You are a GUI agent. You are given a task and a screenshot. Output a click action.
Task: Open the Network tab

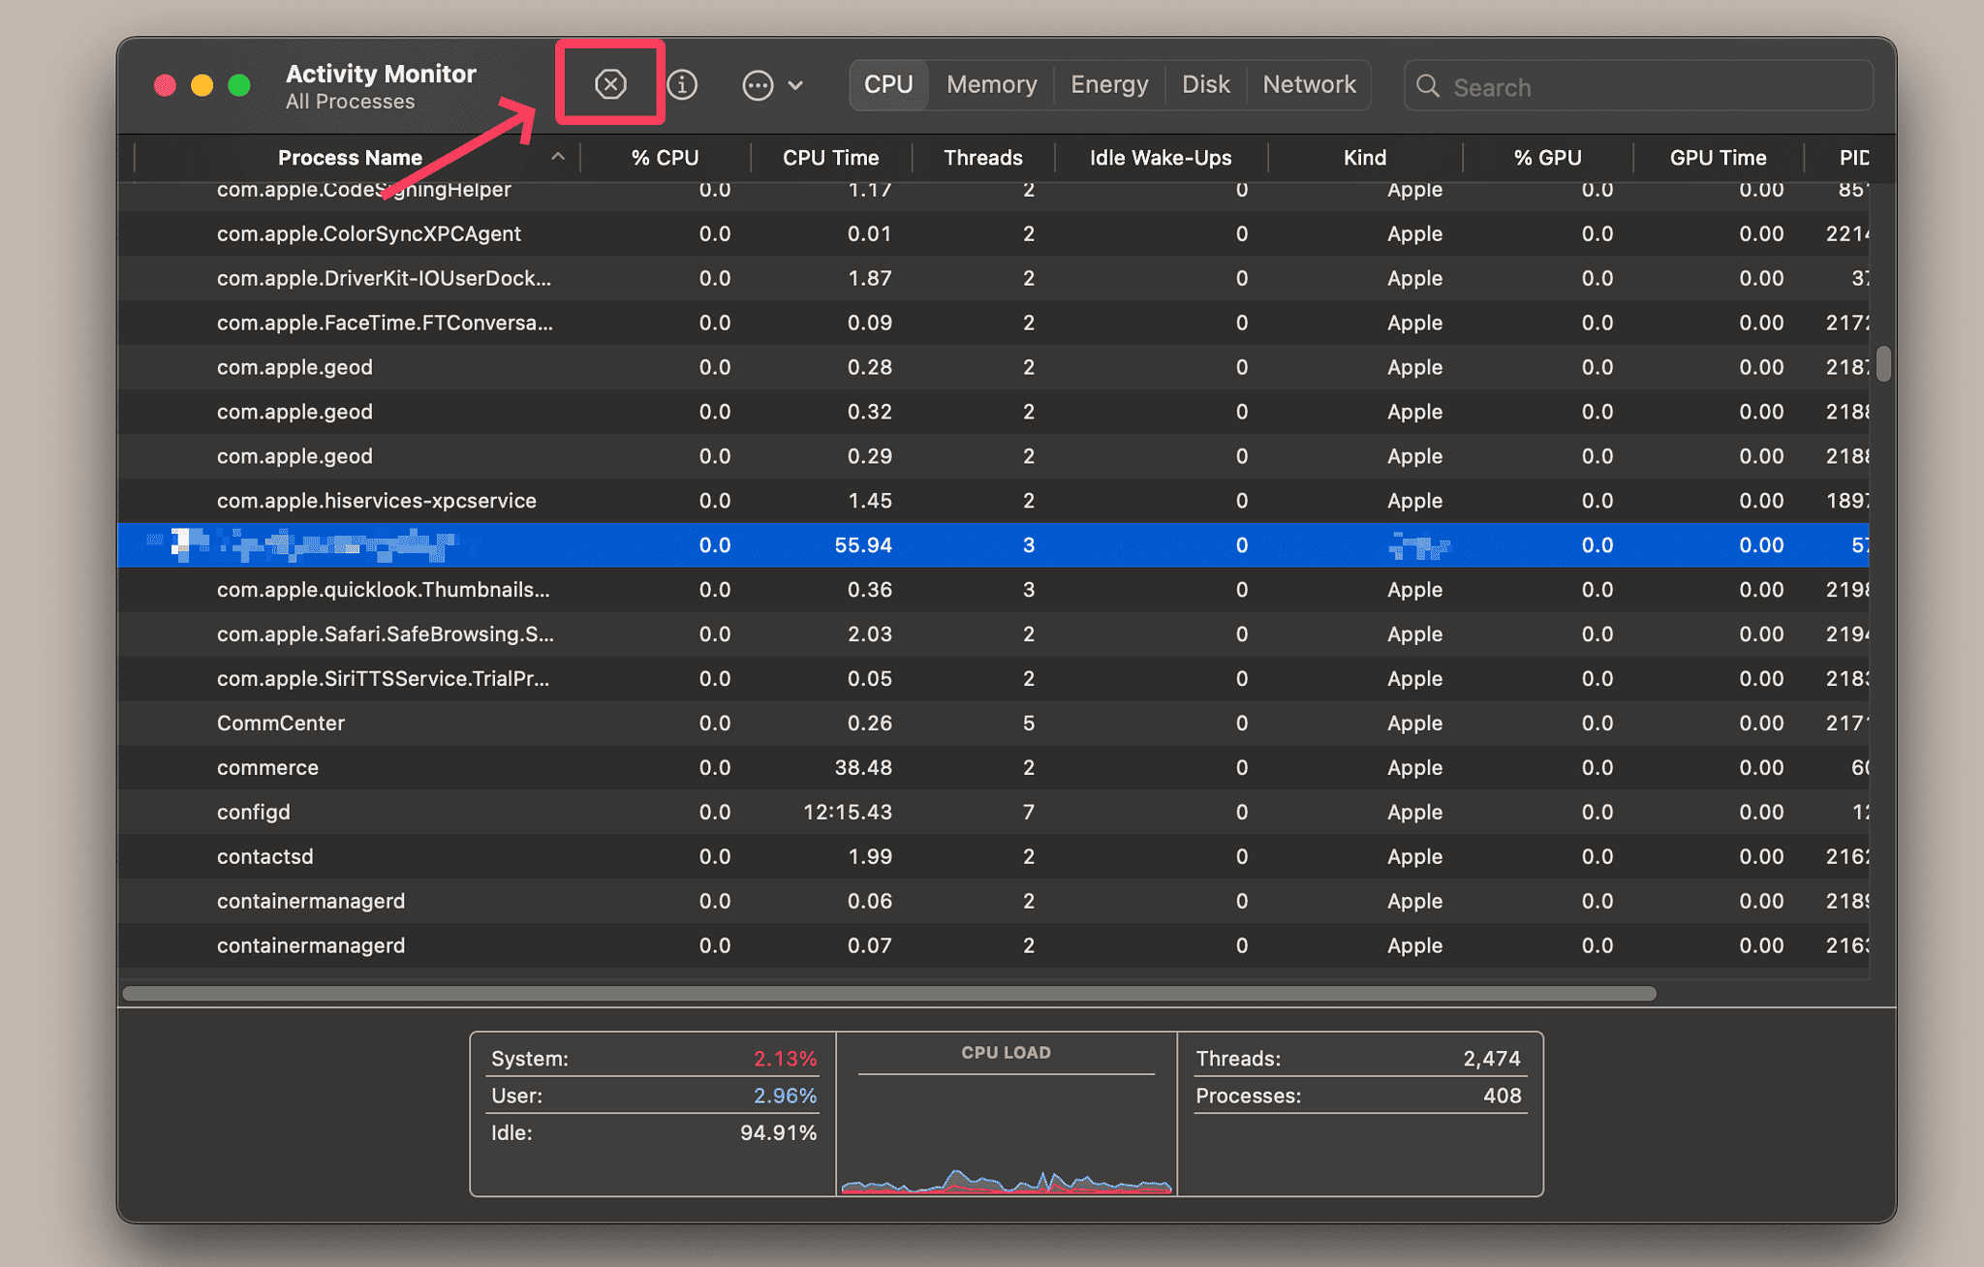(1309, 84)
